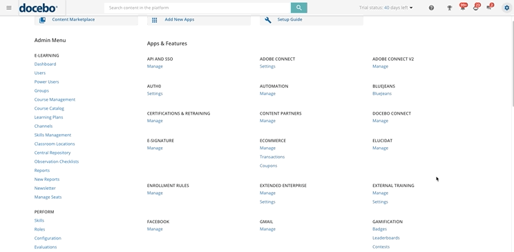The width and height of the screenshot is (514, 252).
Task: Open Groups in Admin Menu
Action: (41, 90)
